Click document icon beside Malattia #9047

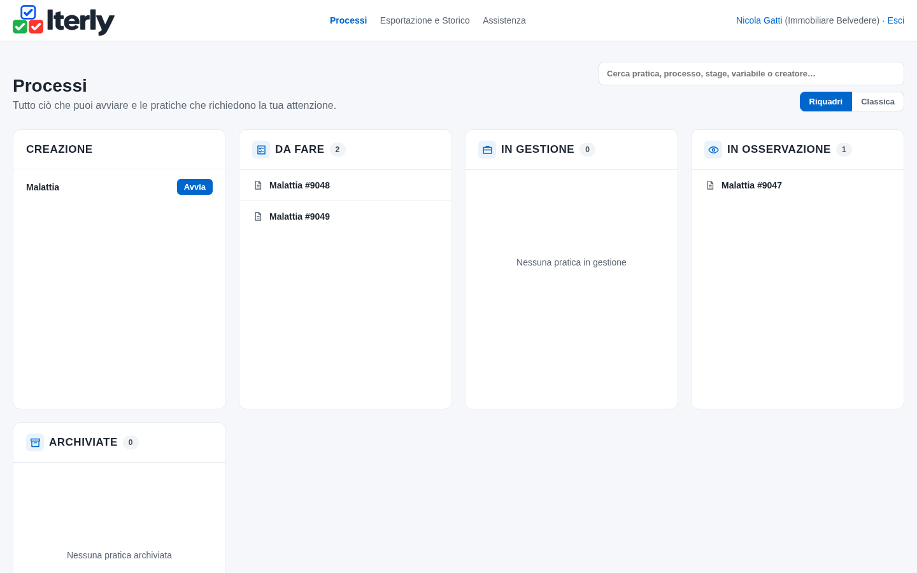[710, 185]
